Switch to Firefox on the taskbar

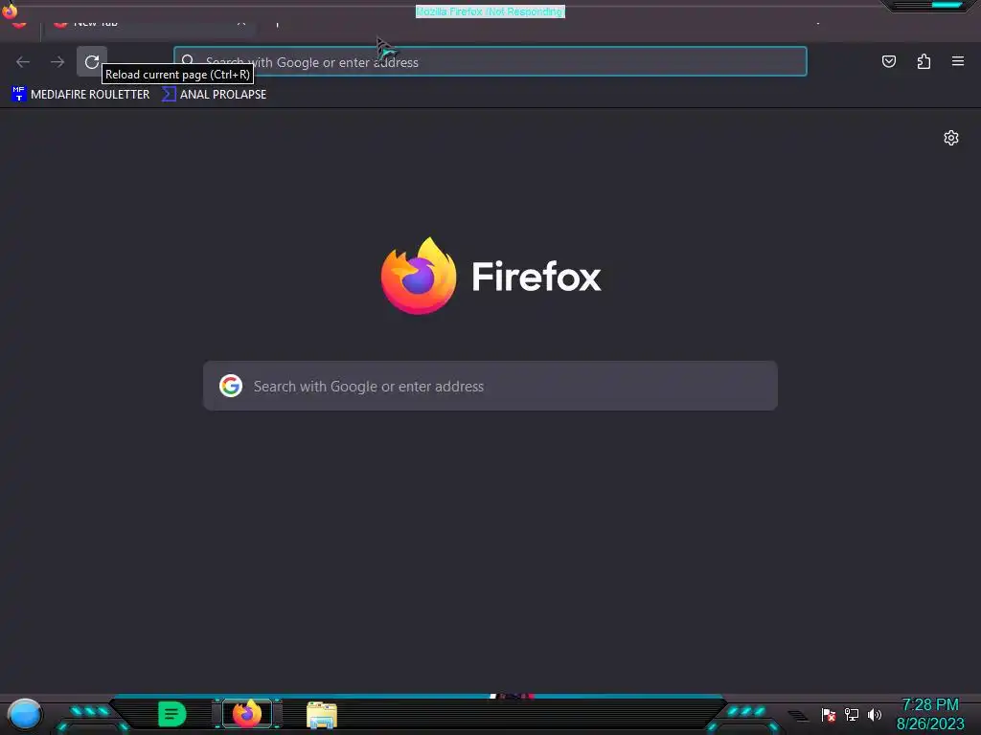pos(247,714)
